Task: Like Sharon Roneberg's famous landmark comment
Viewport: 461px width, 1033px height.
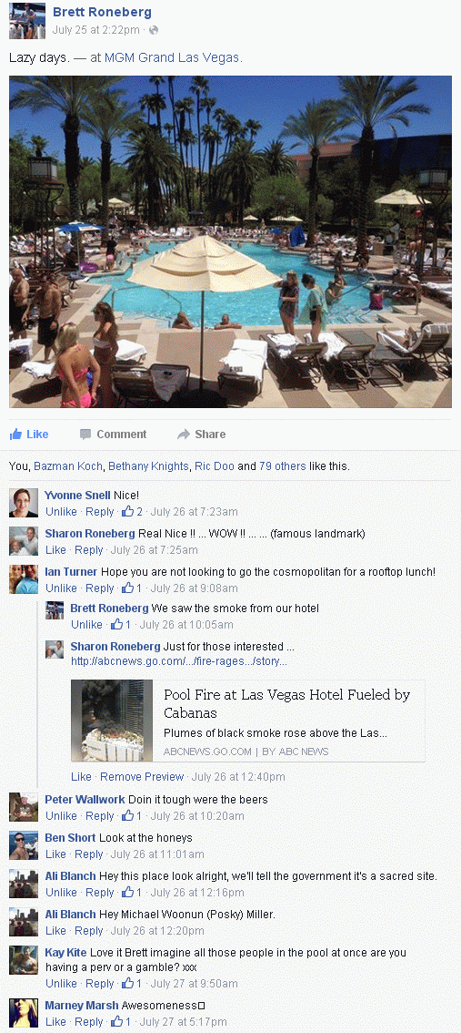Action: coord(55,550)
